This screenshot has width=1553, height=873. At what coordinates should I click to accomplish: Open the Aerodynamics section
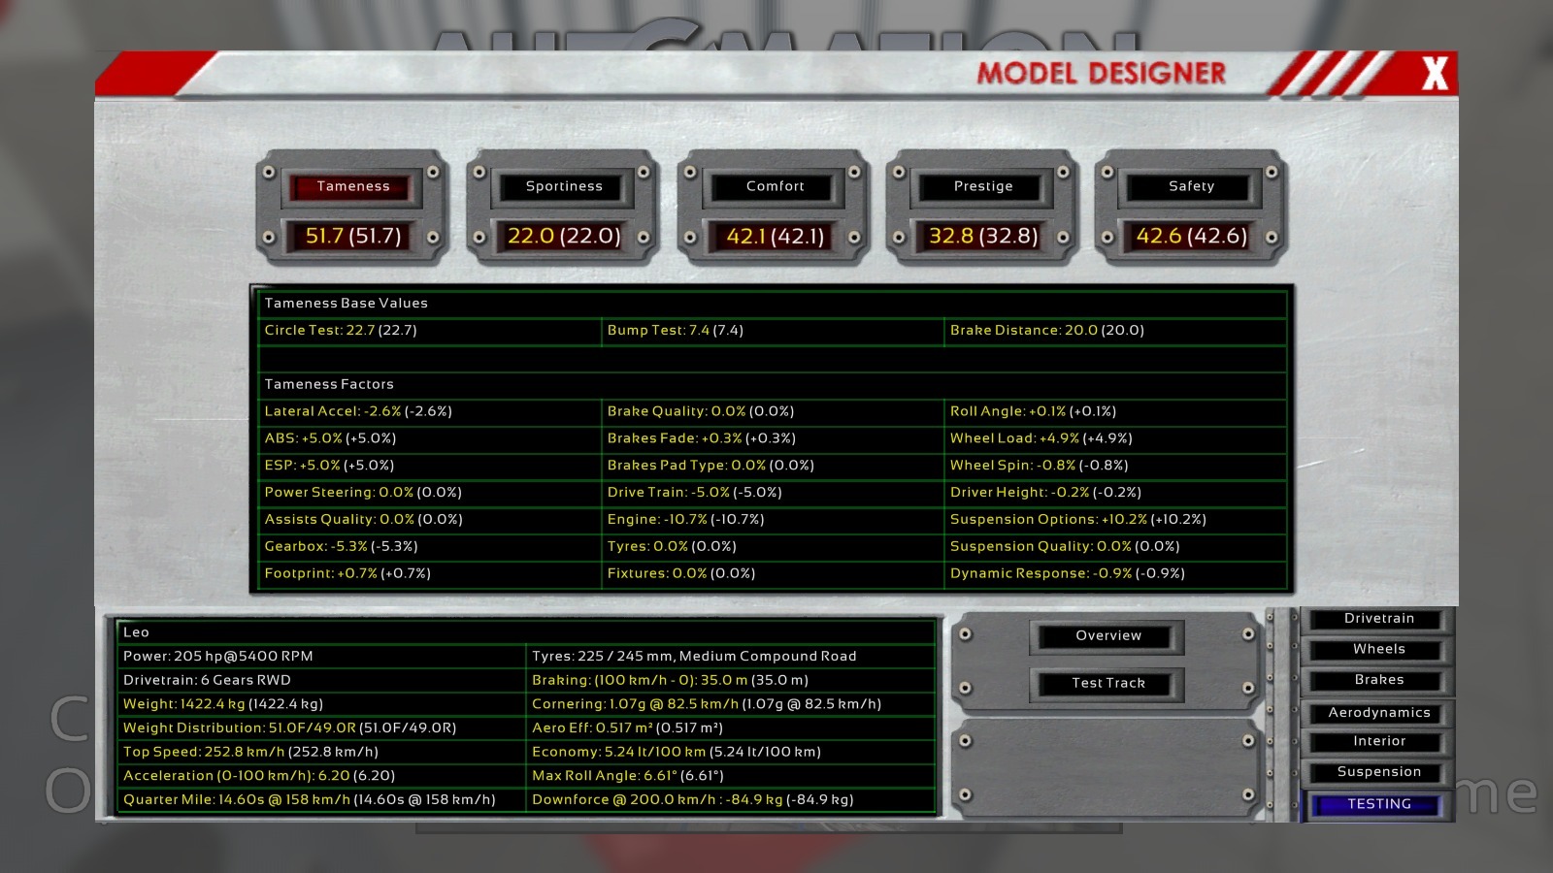(x=1378, y=713)
